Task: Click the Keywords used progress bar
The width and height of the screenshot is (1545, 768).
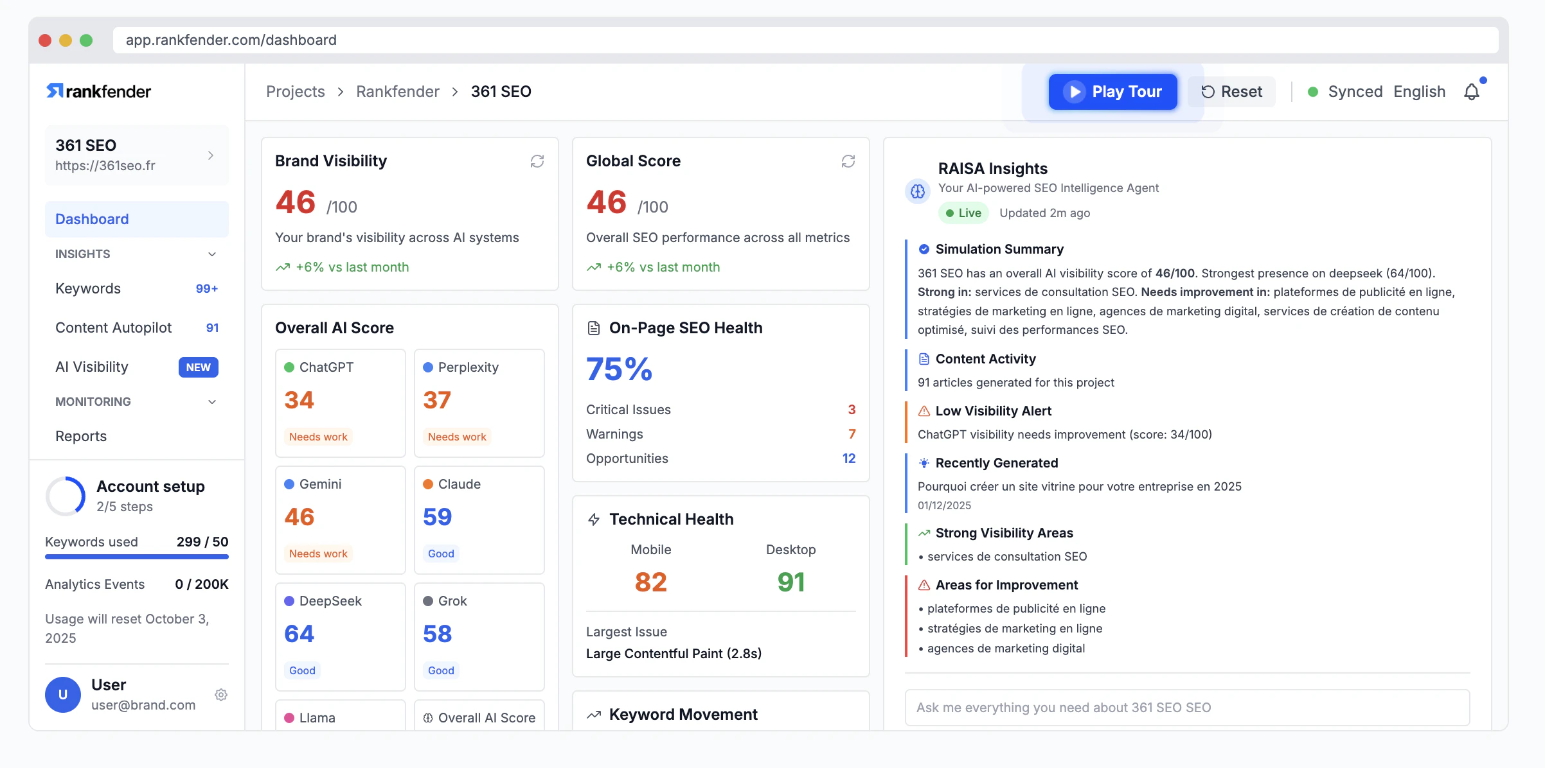Action: point(137,557)
